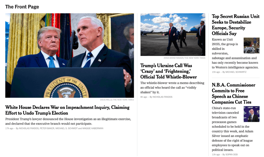The height and width of the screenshot is (157, 264).
Task: Open the Unit 29155 summary text
Action: [235, 53]
